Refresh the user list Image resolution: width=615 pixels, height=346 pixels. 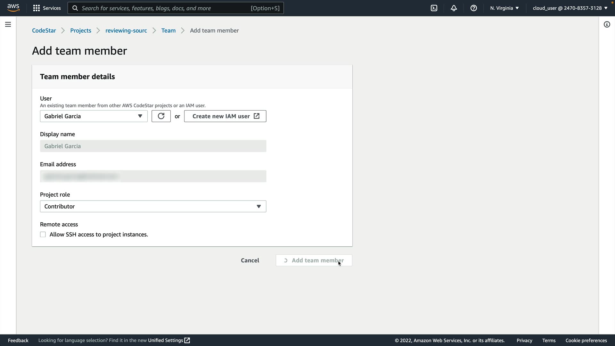161,116
